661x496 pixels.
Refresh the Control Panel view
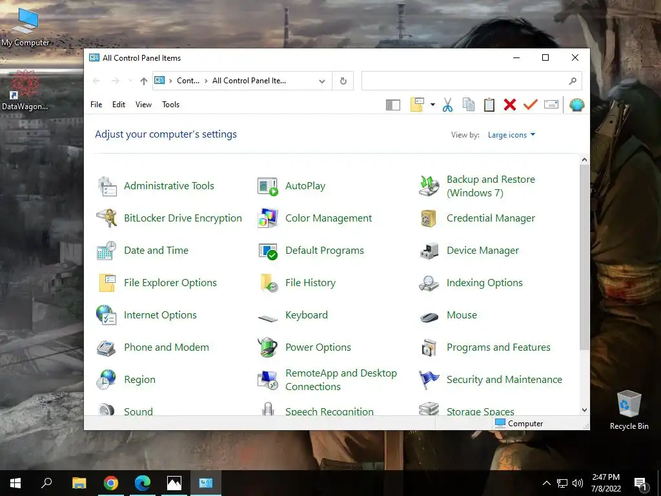pyautogui.click(x=343, y=81)
